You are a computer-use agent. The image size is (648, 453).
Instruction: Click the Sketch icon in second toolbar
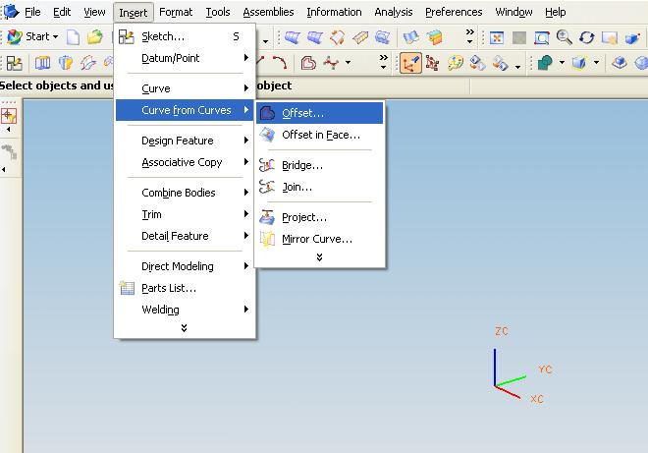coord(15,63)
